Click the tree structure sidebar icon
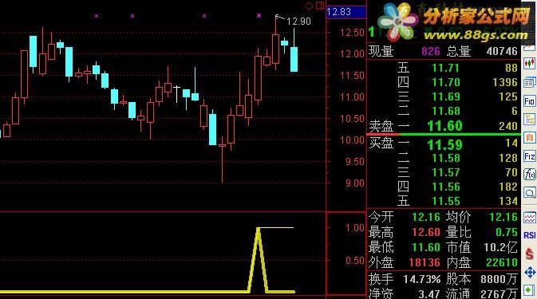 pyautogui.click(x=530, y=120)
